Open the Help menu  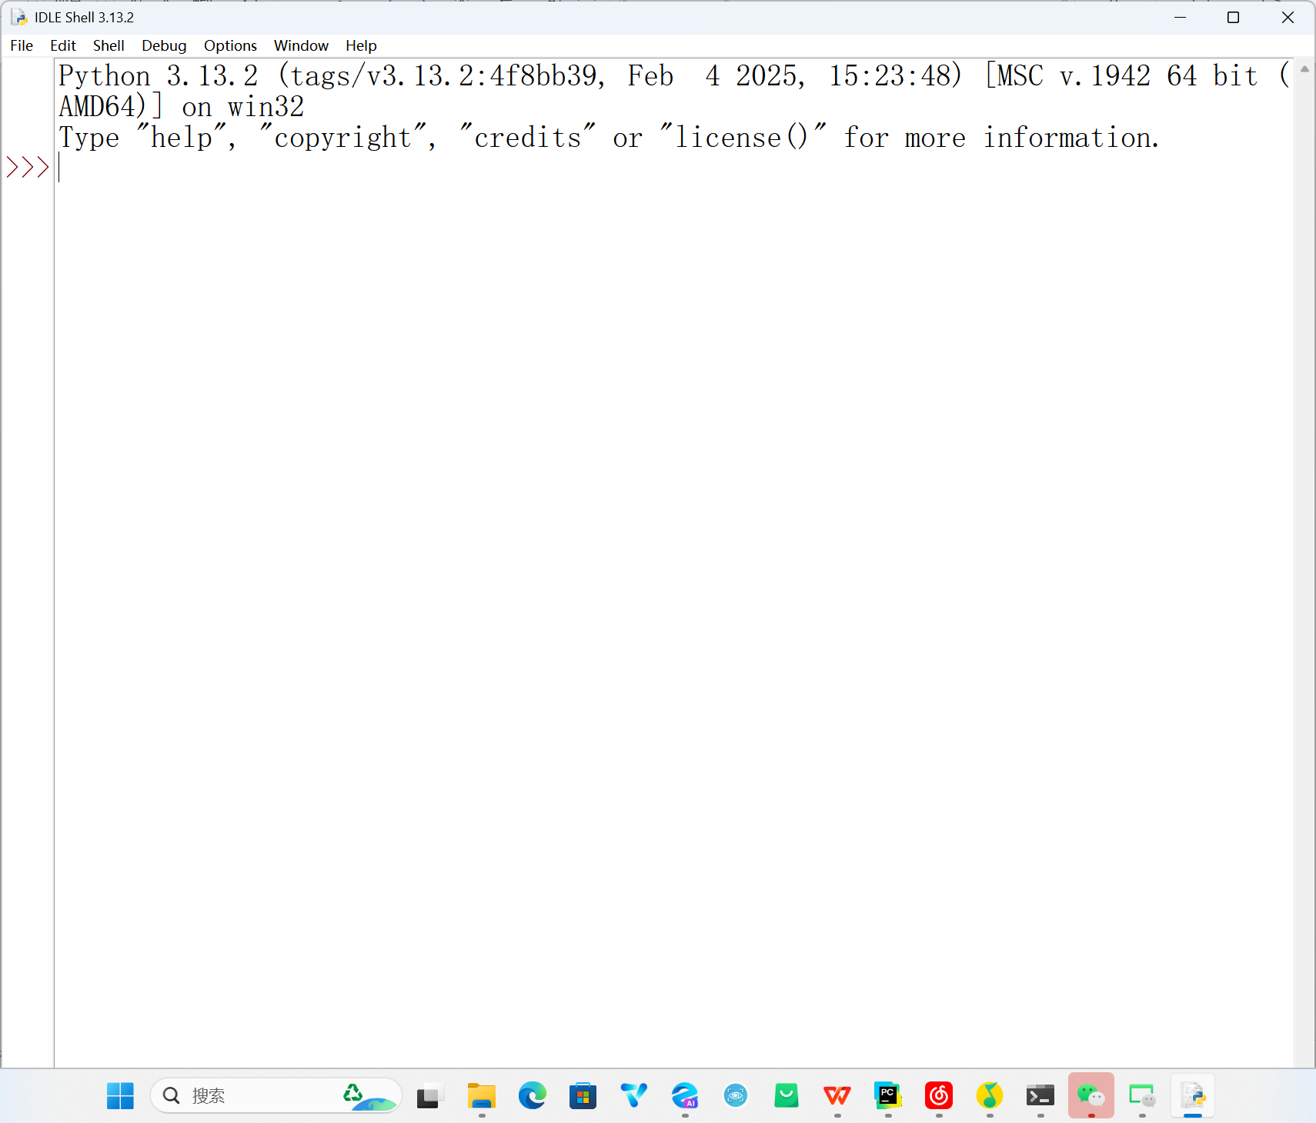361,45
